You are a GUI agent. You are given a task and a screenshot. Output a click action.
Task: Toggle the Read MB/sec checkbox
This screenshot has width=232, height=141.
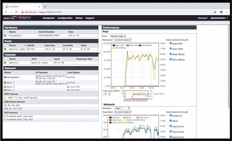(171, 54)
